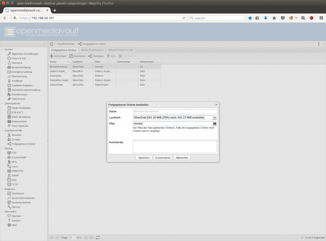This screenshot has width=326, height=241.
Task: Open Spenden in Information section
Action: 14,216
